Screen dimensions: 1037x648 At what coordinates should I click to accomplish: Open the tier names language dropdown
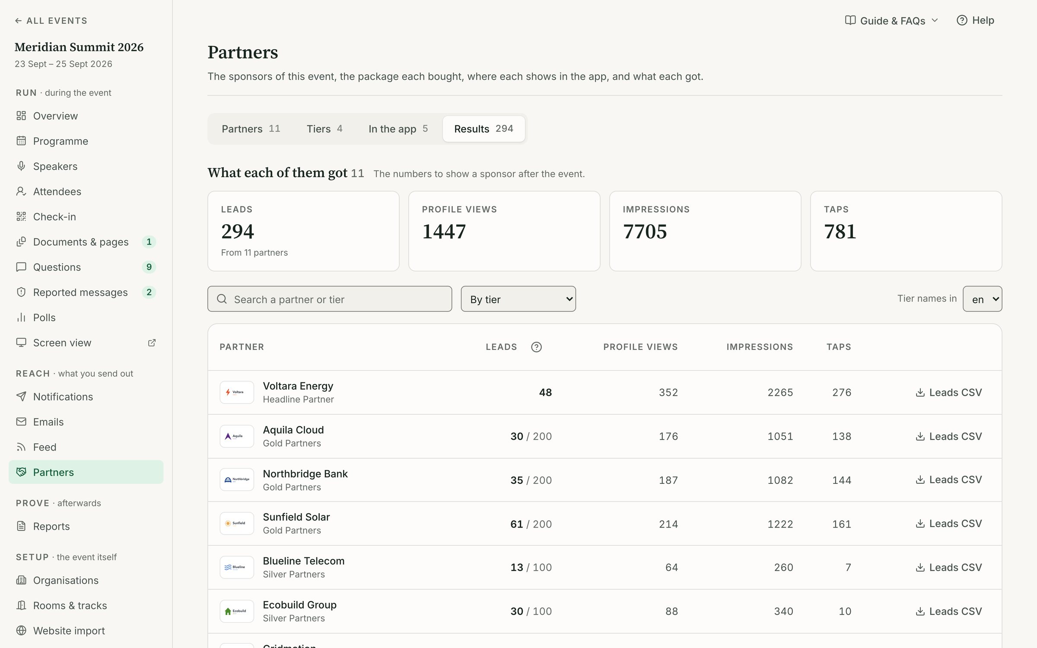click(982, 299)
